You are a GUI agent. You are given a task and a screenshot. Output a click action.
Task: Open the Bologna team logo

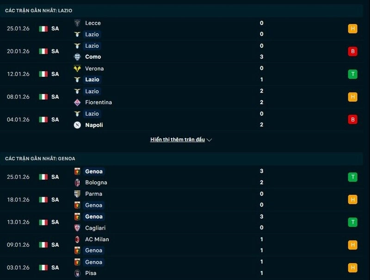click(x=76, y=182)
